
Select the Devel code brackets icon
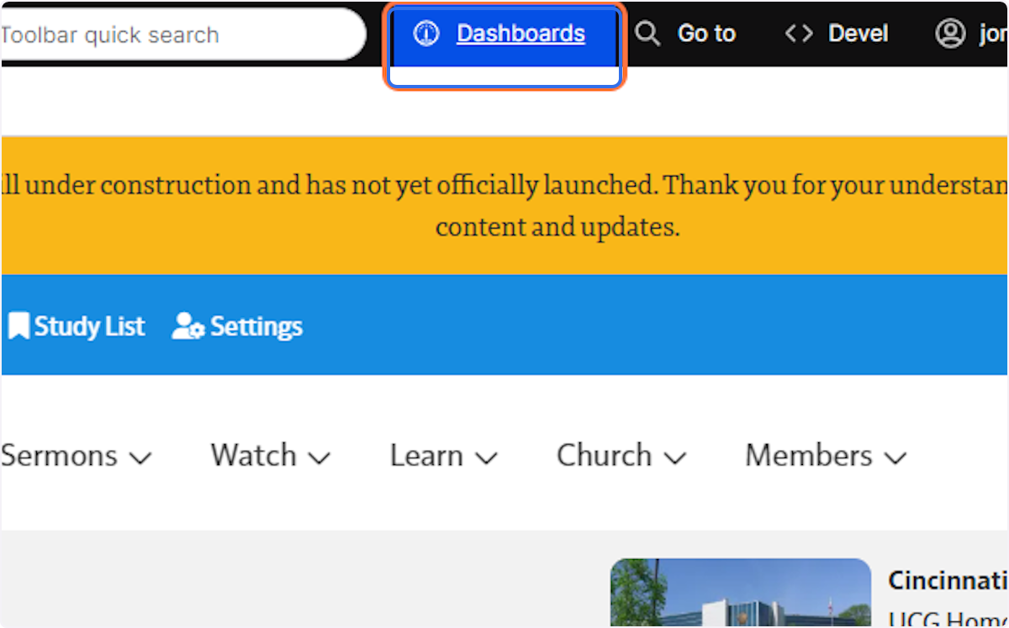pyautogui.click(x=798, y=33)
